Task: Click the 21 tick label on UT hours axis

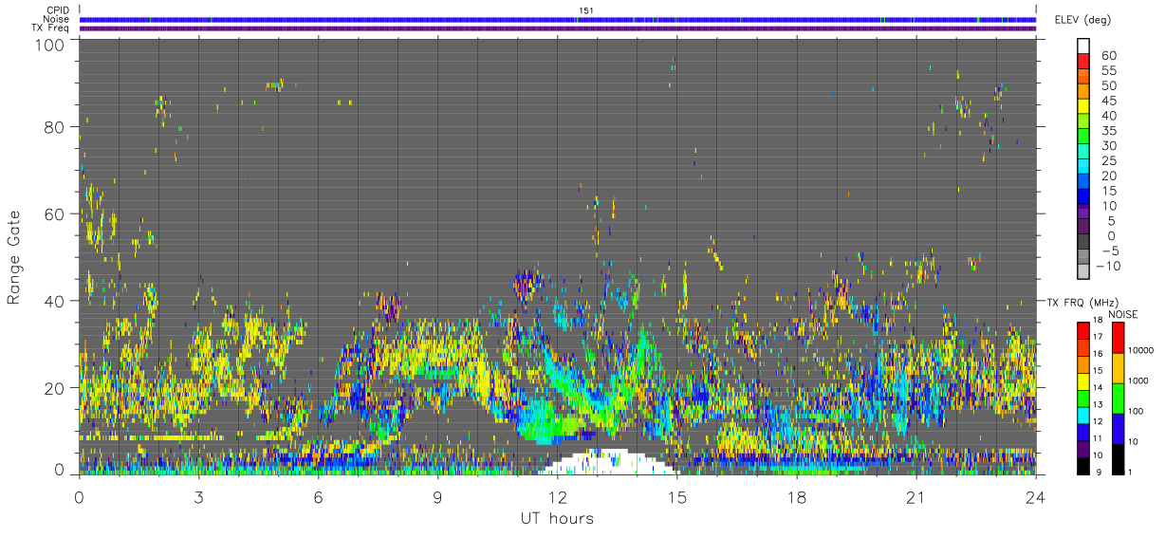Action: (915, 496)
